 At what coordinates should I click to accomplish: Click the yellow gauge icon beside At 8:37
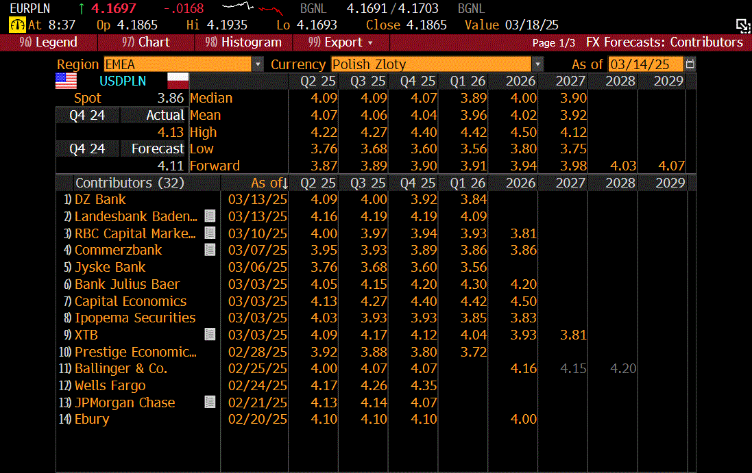click(x=17, y=25)
